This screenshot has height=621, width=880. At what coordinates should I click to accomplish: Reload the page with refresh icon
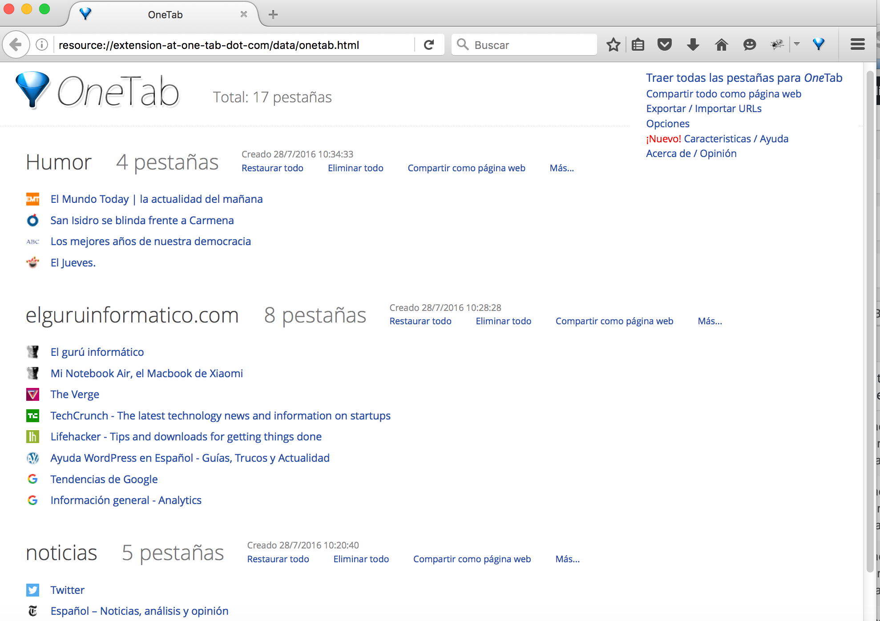[x=429, y=45]
